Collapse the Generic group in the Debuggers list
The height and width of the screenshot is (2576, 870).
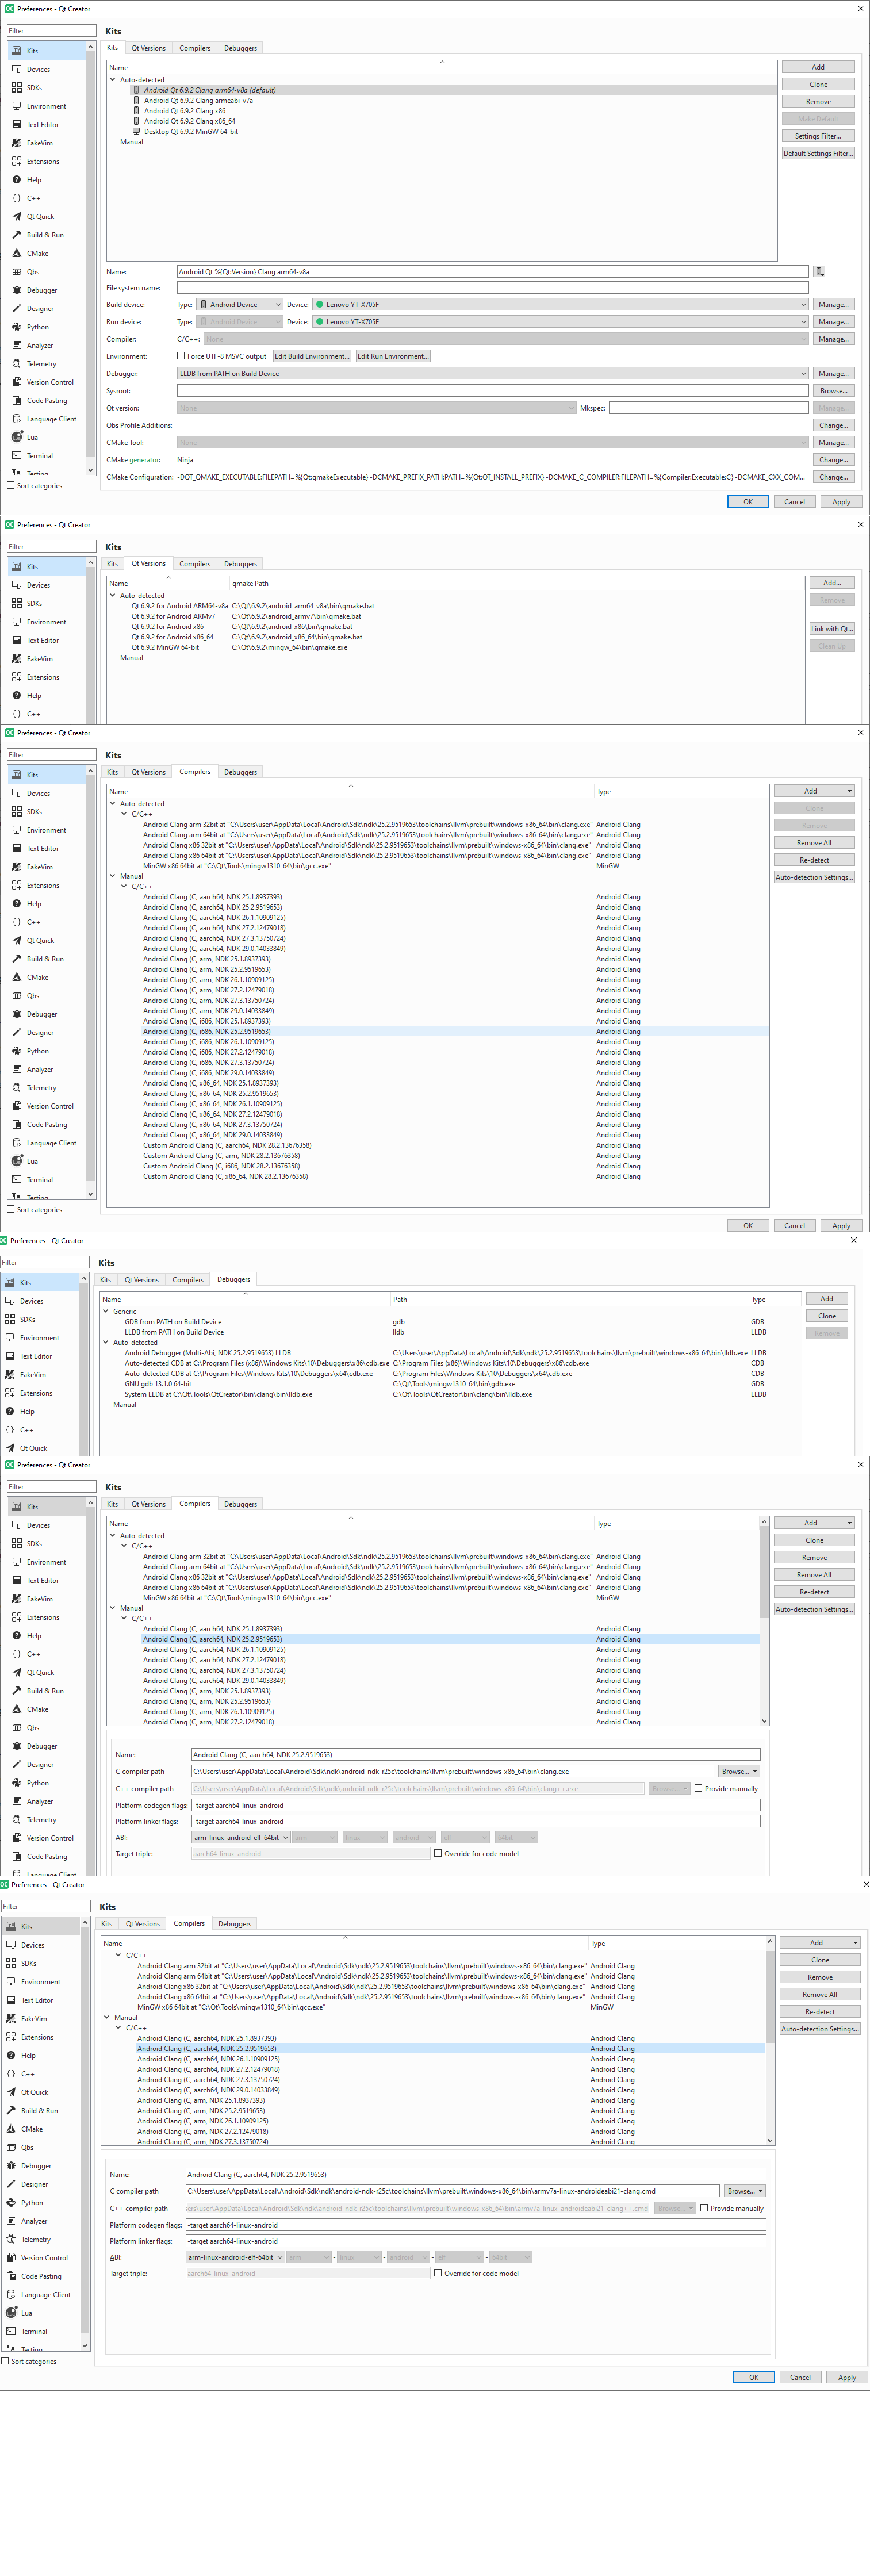click(x=106, y=1311)
